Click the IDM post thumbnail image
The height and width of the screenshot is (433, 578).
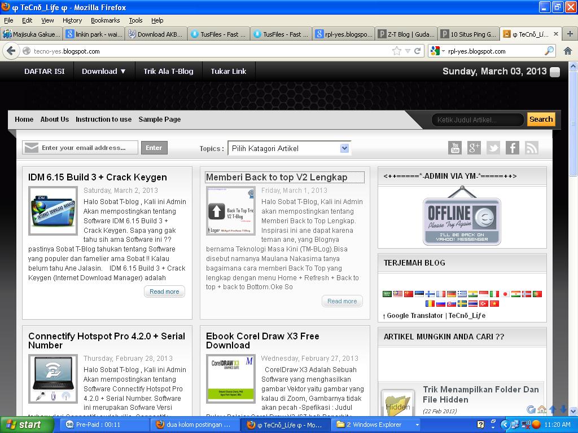(53, 211)
